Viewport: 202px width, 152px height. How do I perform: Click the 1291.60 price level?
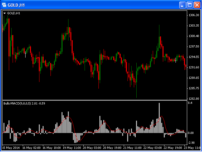coord(194,67)
